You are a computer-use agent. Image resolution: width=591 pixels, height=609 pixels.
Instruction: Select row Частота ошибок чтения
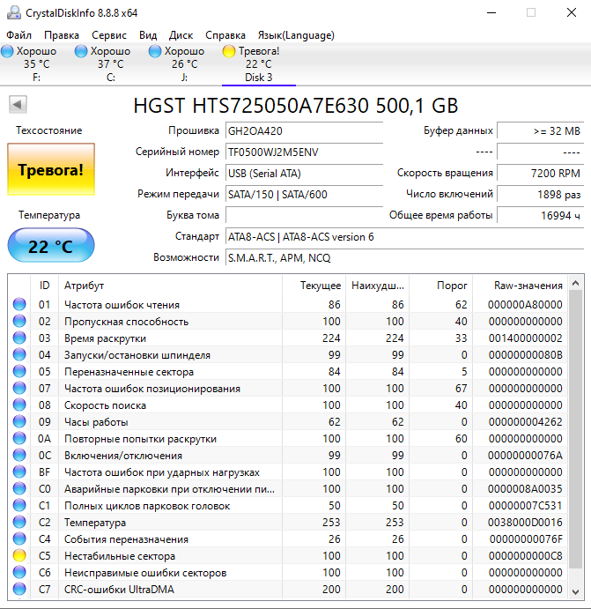[287, 305]
